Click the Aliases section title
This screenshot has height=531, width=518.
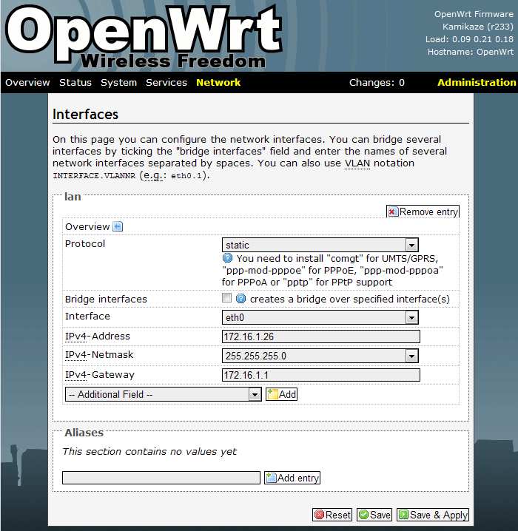[84, 433]
